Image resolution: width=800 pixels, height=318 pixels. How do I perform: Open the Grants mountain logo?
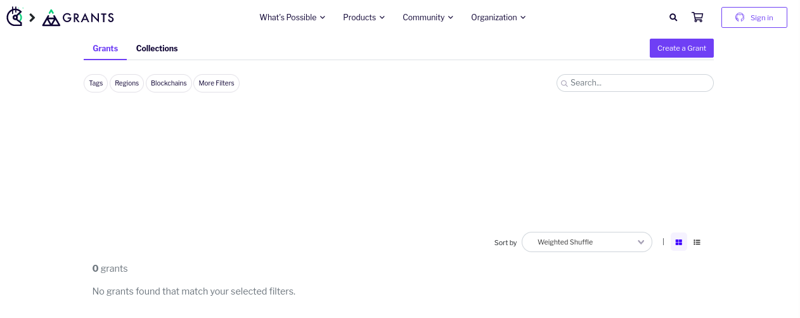pyautogui.click(x=78, y=18)
